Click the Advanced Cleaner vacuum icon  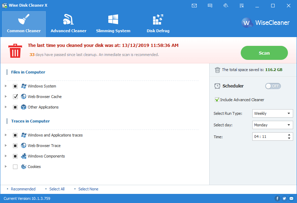(68, 19)
